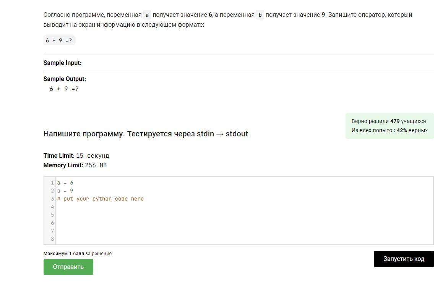This screenshot has height=288, width=443.
Task: Click the 'Максимум 1 балл за решение' note
Action: point(78,254)
